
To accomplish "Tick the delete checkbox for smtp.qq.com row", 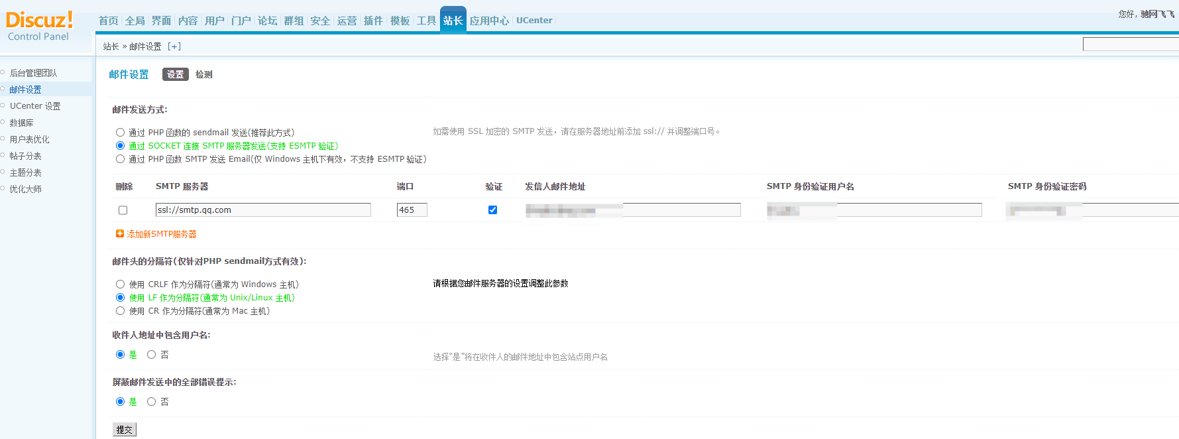I will click(123, 210).
